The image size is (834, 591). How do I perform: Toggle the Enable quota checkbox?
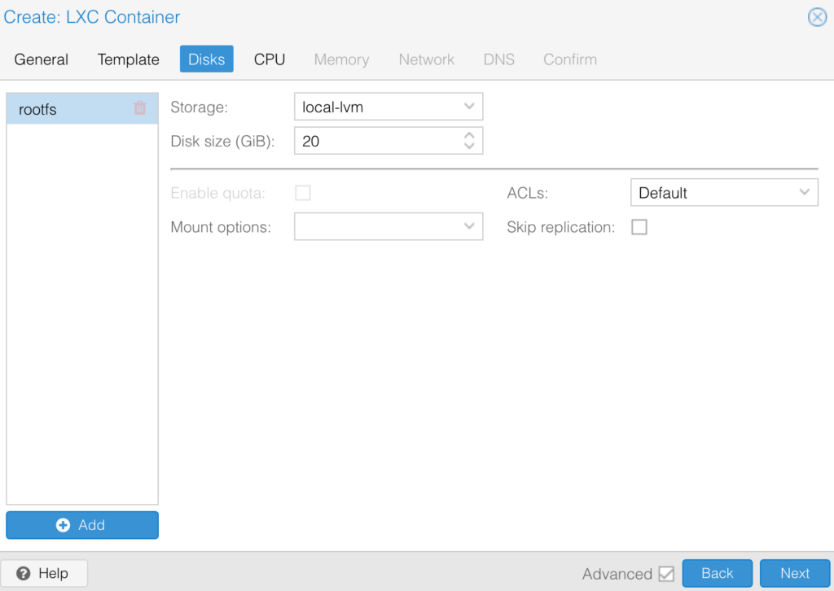[303, 193]
